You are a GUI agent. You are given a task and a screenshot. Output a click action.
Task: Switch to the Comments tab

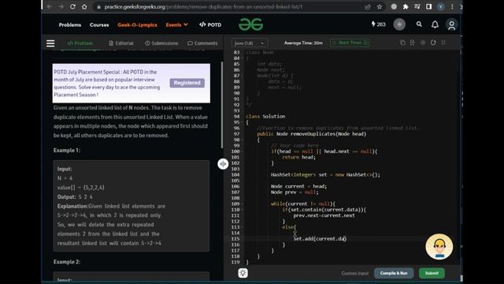pyautogui.click(x=202, y=43)
